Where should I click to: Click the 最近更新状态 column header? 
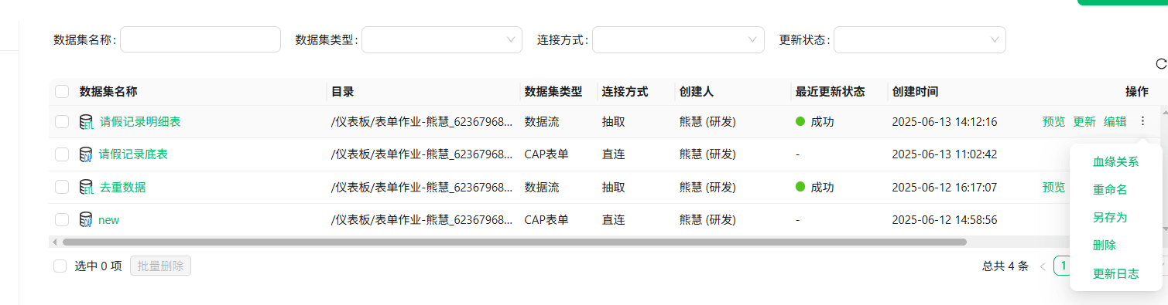click(830, 92)
